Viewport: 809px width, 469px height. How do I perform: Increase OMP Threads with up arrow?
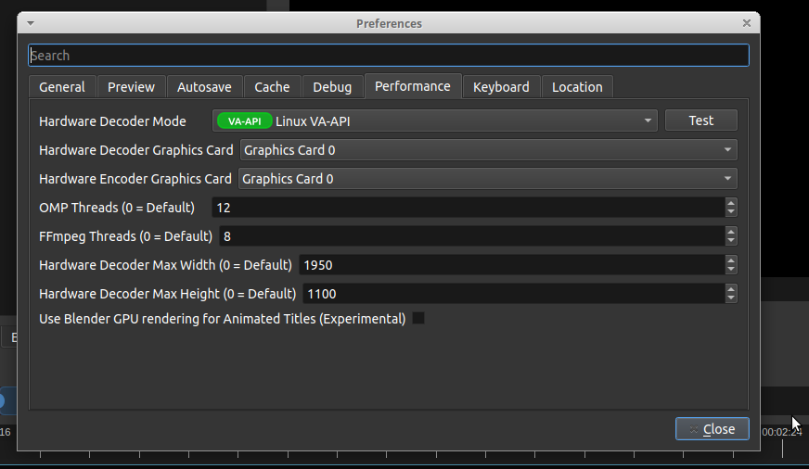pos(730,203)
